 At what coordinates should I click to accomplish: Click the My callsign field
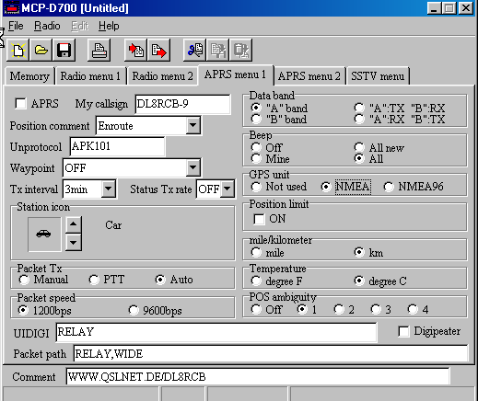182,104
